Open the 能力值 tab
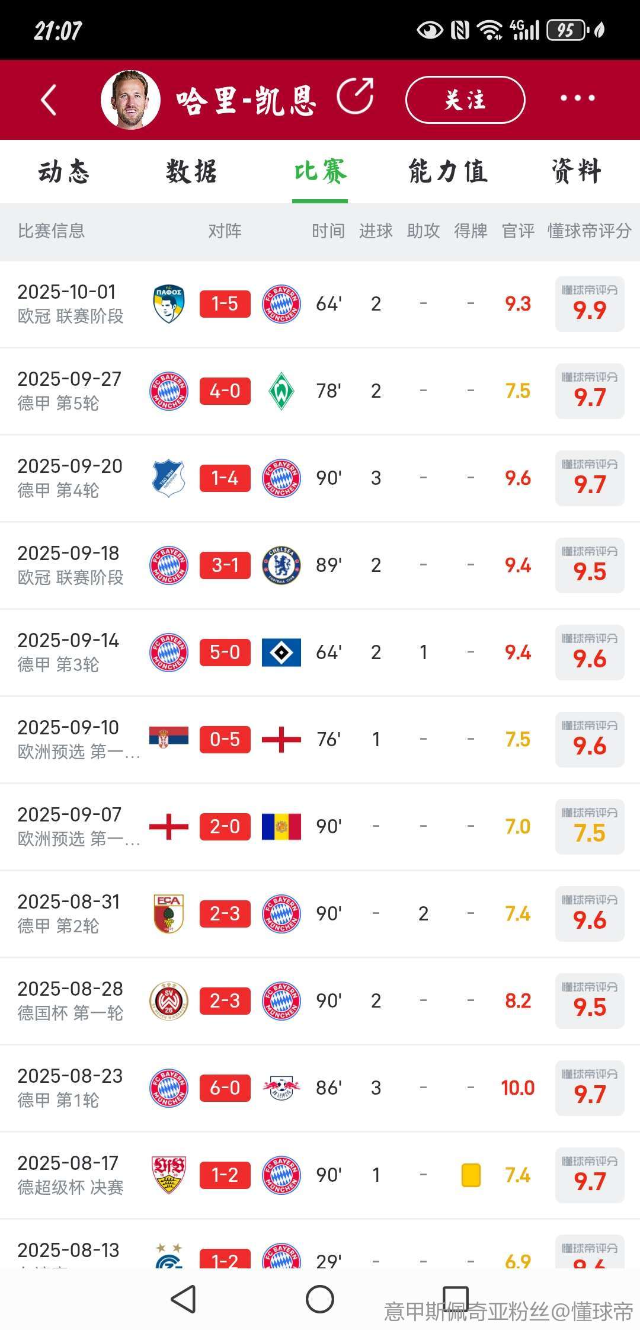Screen dimensions: 640x1330 tap(448, 172)
